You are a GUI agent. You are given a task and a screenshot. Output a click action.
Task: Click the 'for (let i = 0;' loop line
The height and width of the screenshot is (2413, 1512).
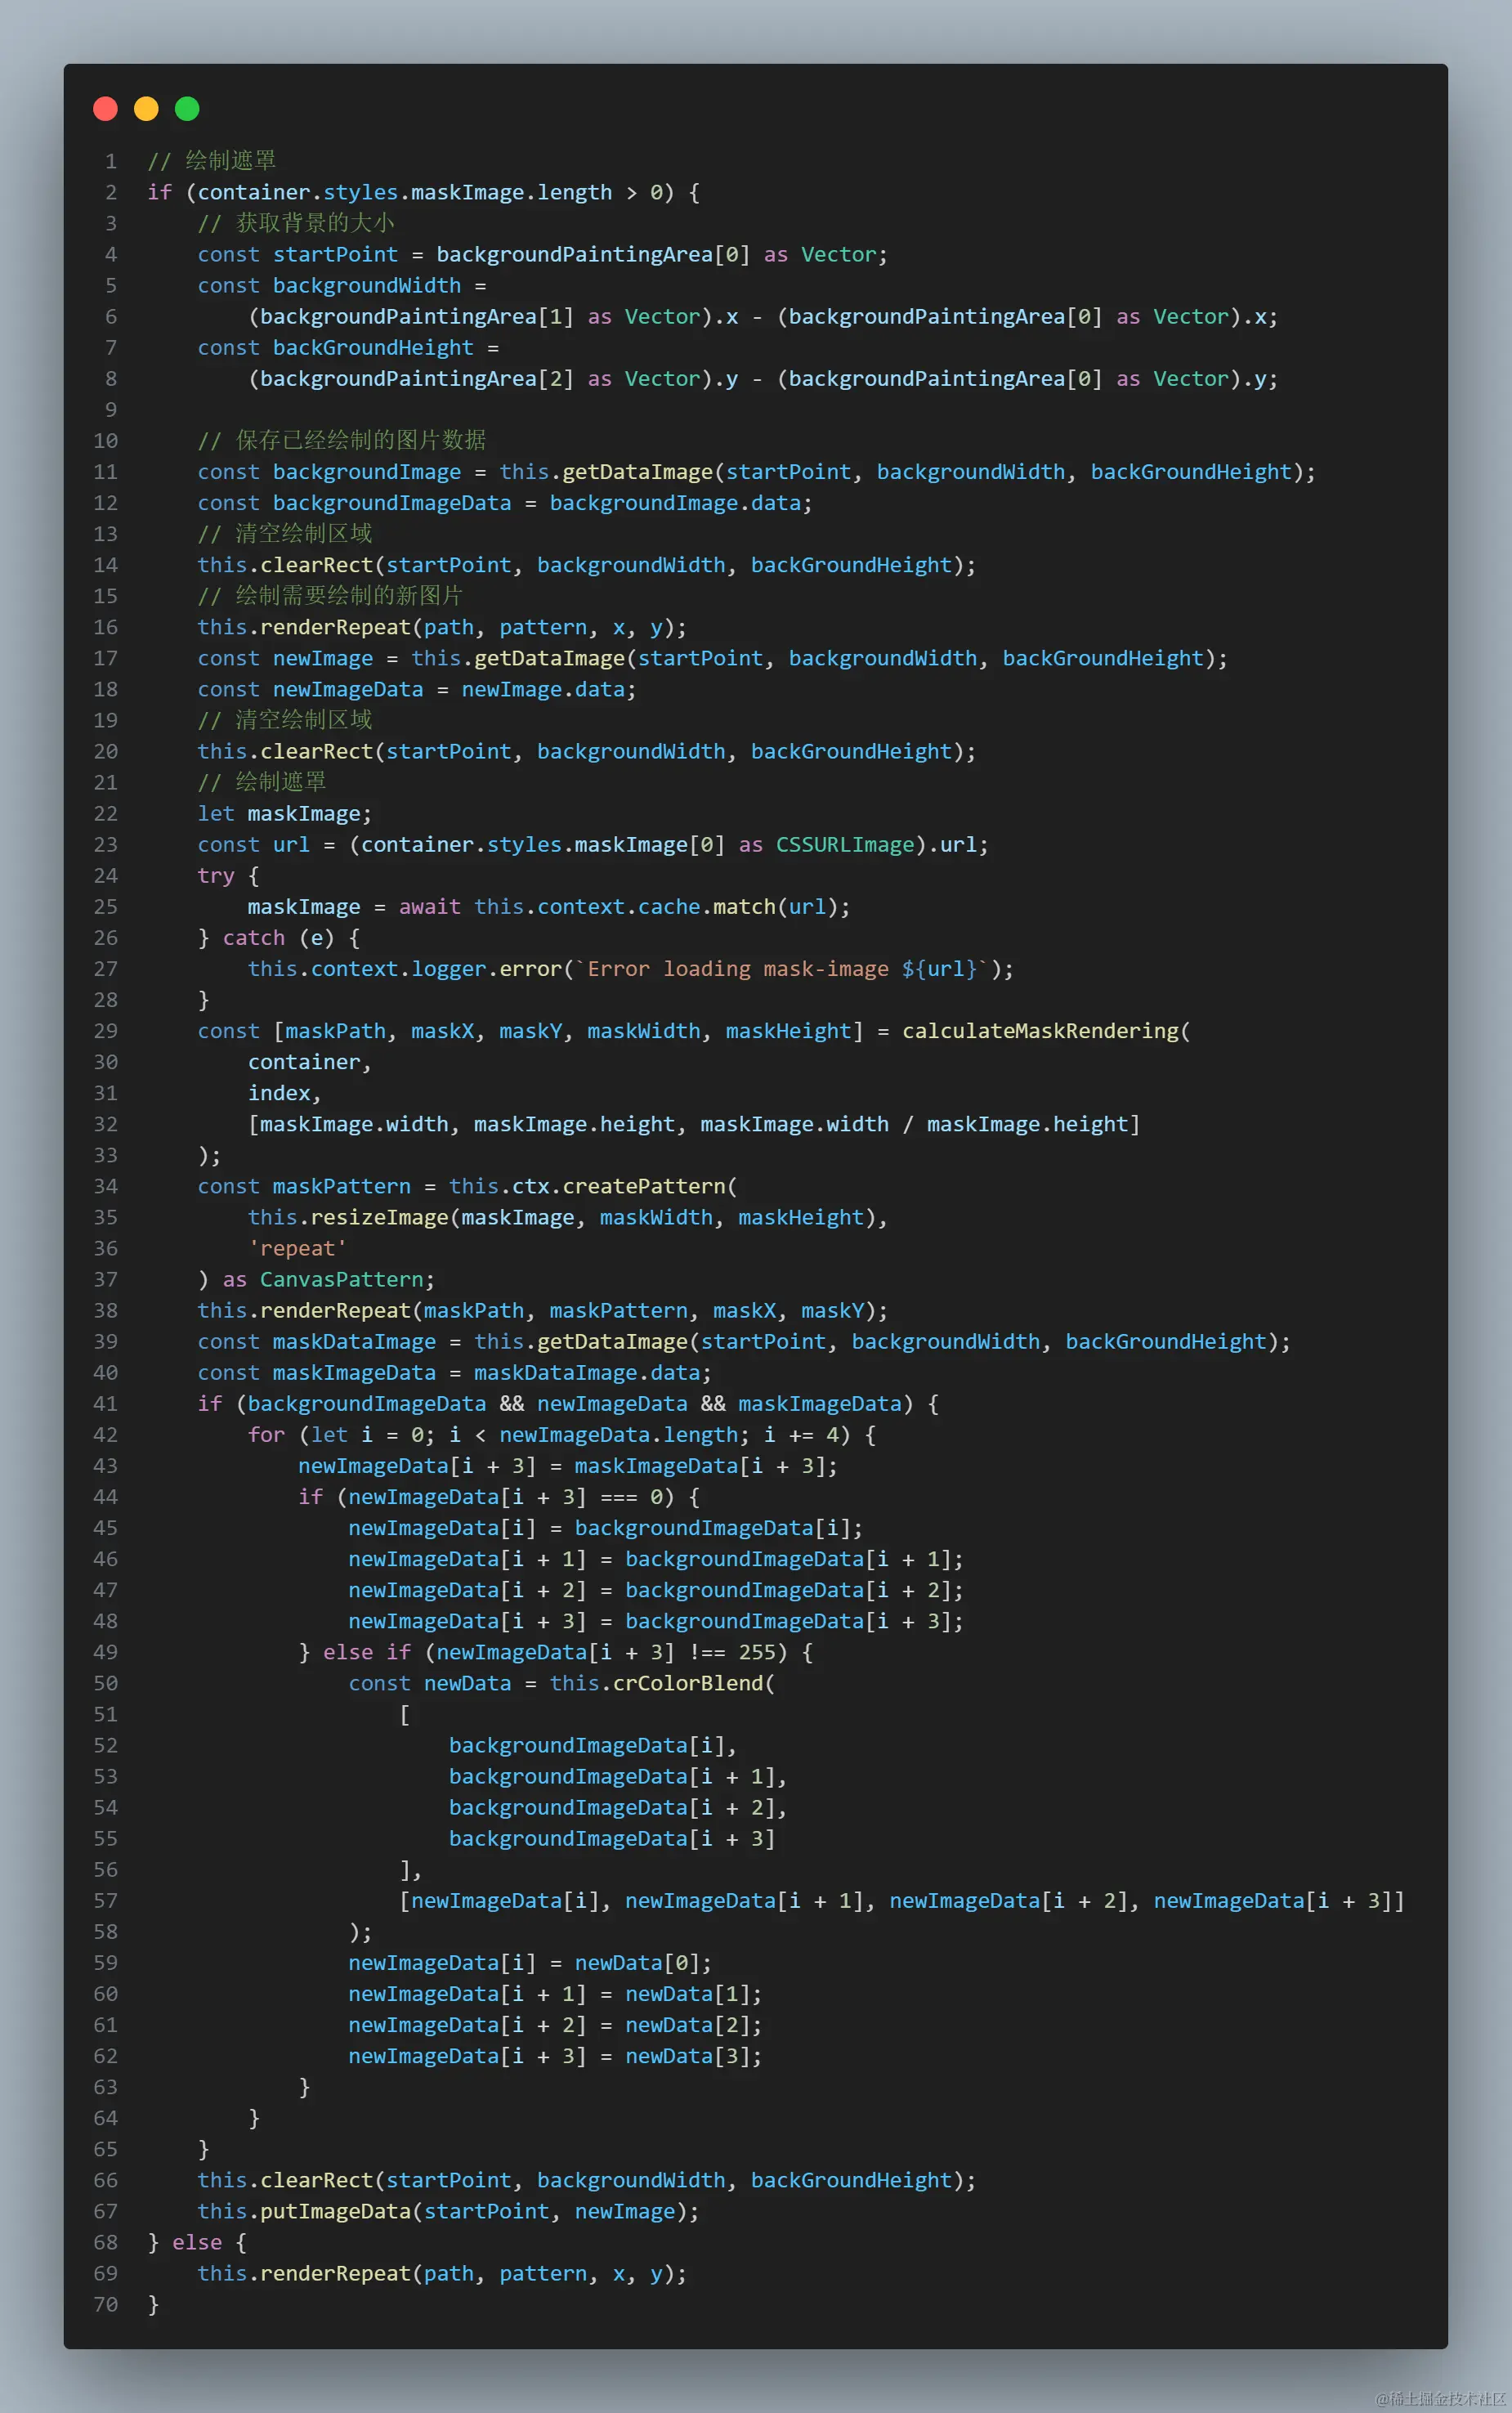(x=562, y=1434)
